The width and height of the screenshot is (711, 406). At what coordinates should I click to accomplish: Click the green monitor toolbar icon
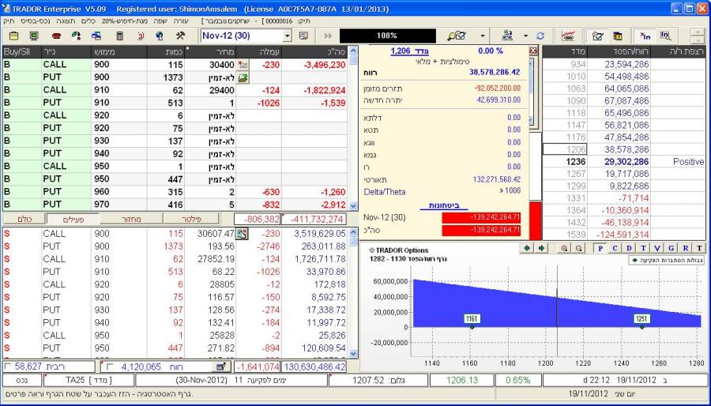tap(34, 36)
